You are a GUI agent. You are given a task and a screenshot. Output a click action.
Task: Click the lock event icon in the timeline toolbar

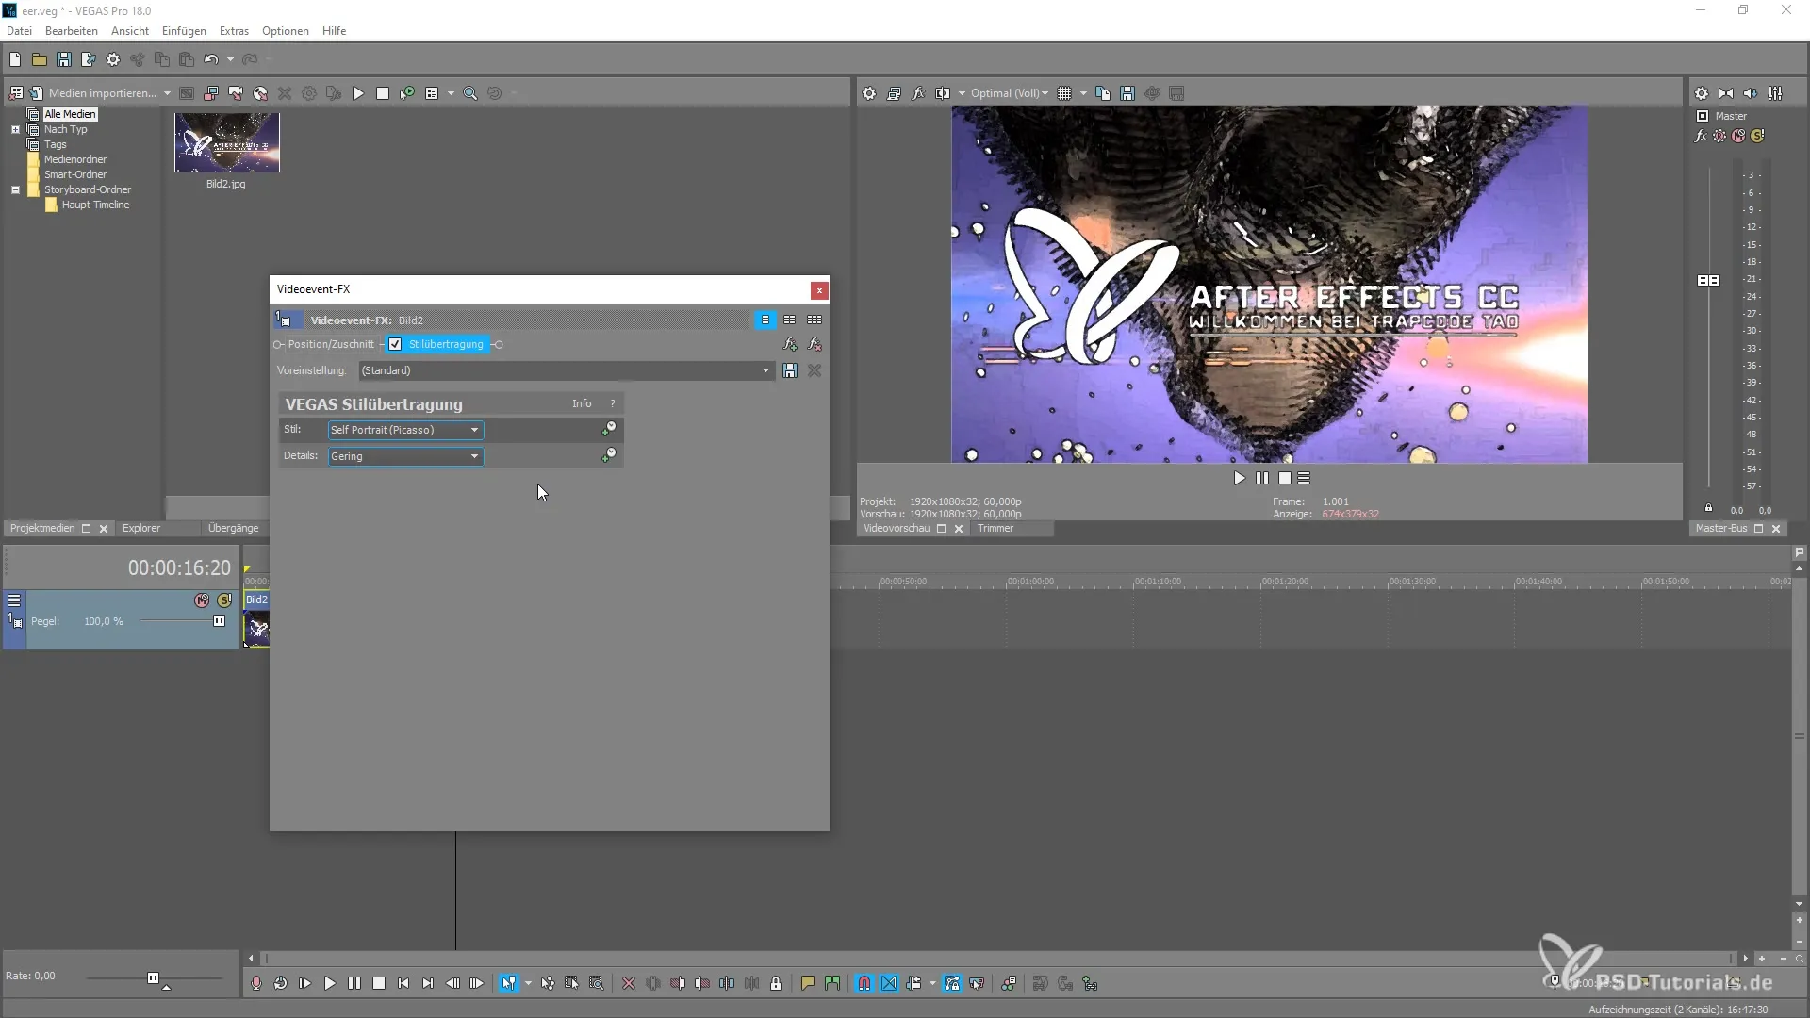click(x=776, y=983)
